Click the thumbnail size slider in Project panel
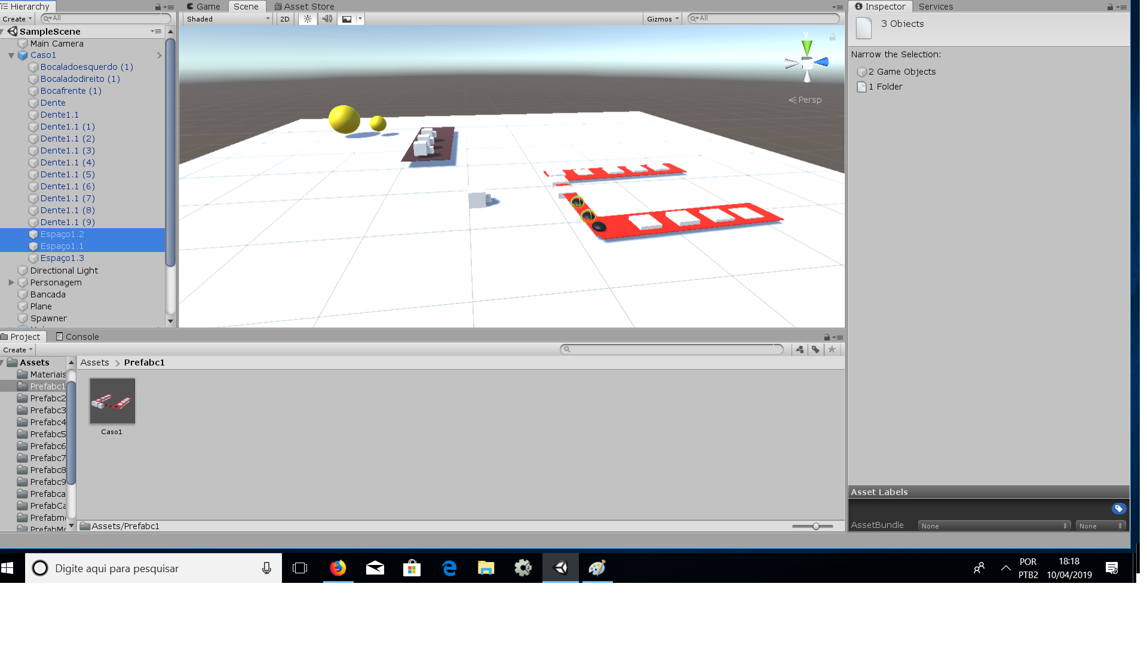The height and width of the screenshot is (645, 1147). coord(815,526)
